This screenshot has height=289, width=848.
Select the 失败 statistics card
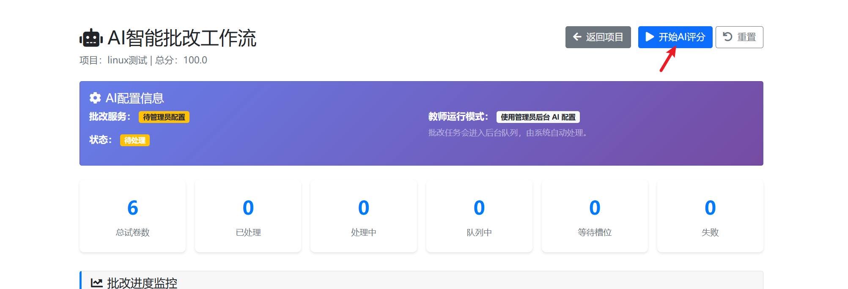click(x=710, y=216)
